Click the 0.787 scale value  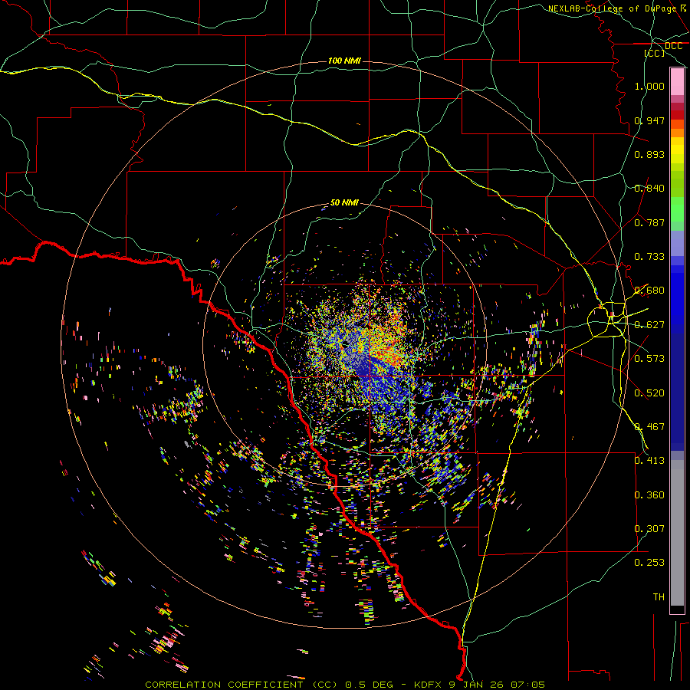pos(649,222)
